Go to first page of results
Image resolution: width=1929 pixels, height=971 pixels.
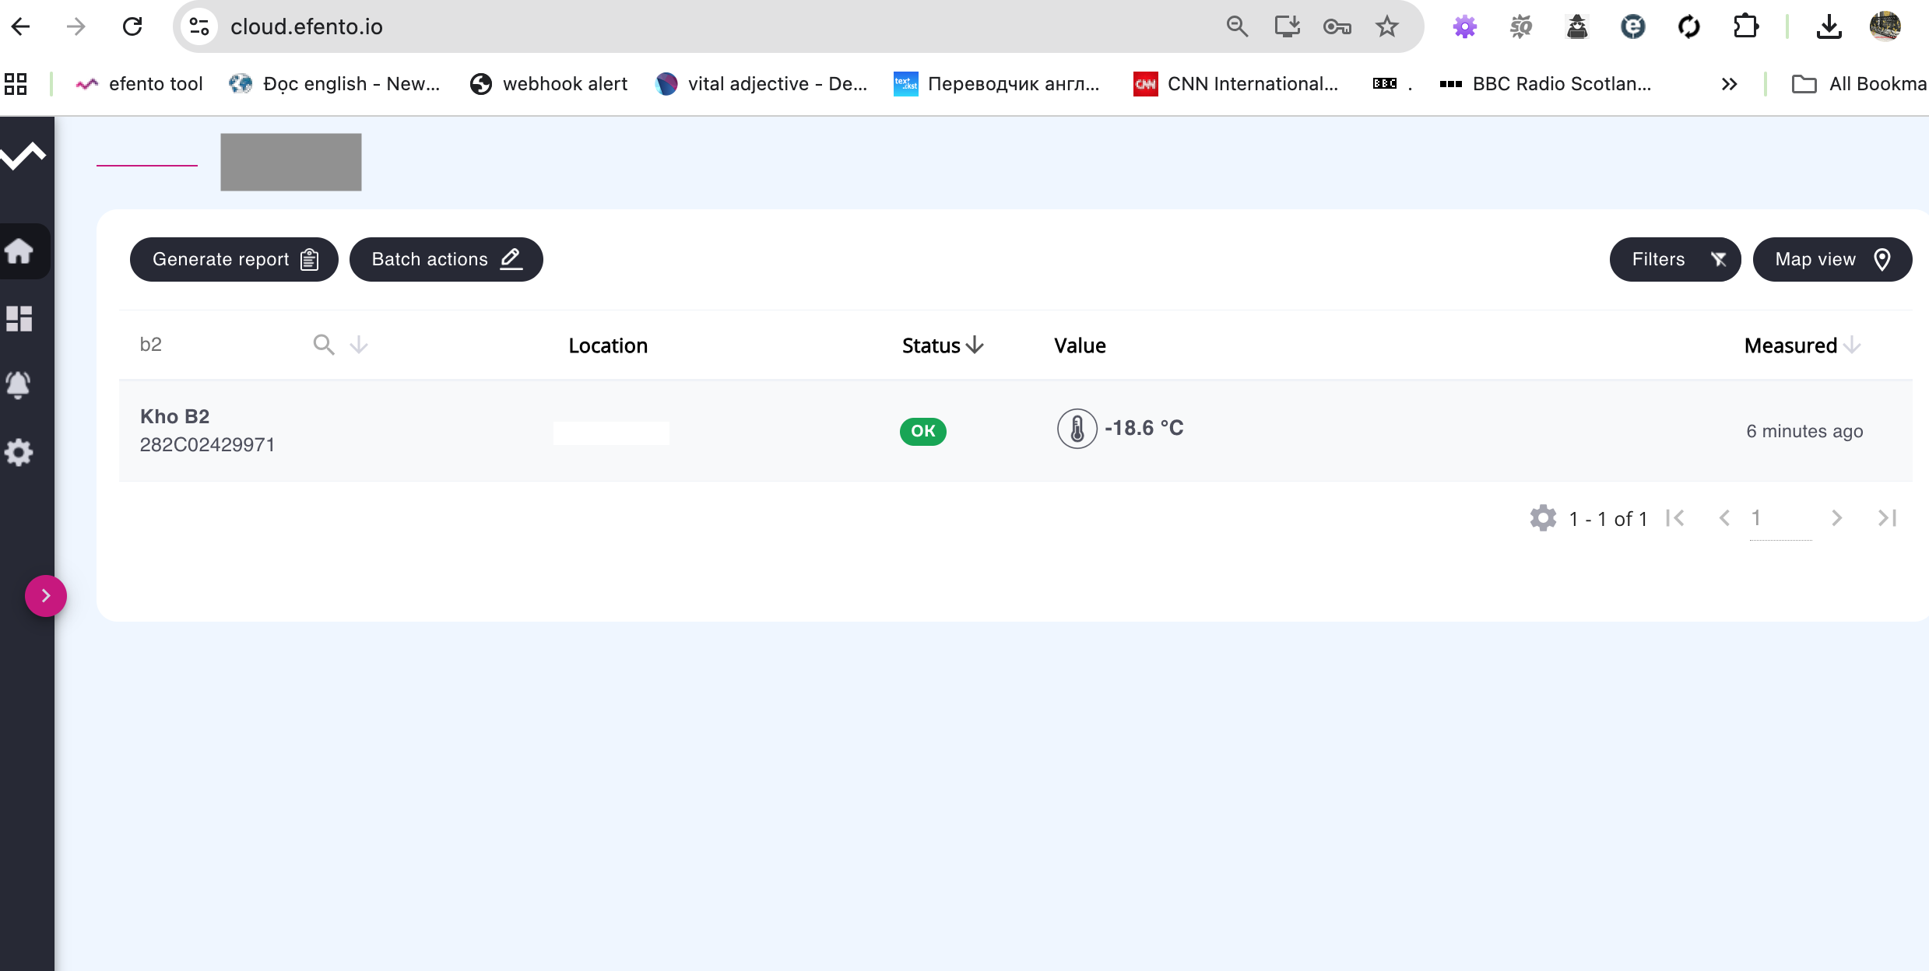pyautogui.click(x=1675, y=518)
